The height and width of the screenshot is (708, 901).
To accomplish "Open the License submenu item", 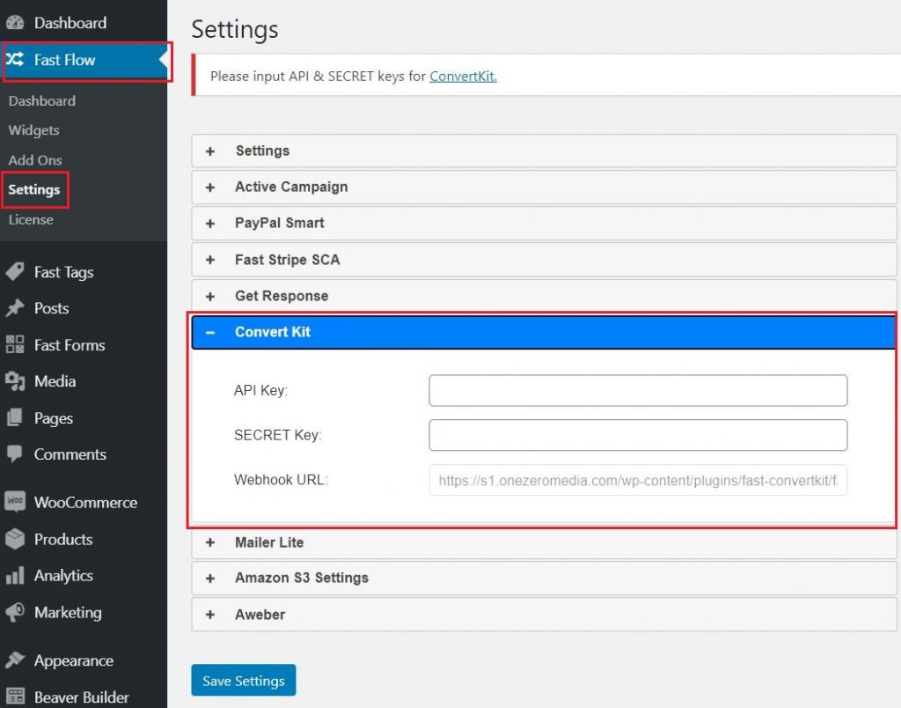I will coord(31,219).
